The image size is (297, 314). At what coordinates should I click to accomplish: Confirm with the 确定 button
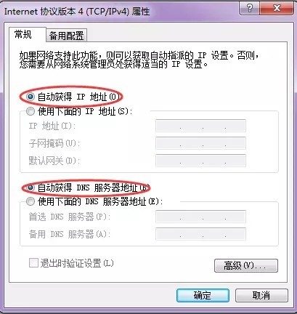coord(203,295)
